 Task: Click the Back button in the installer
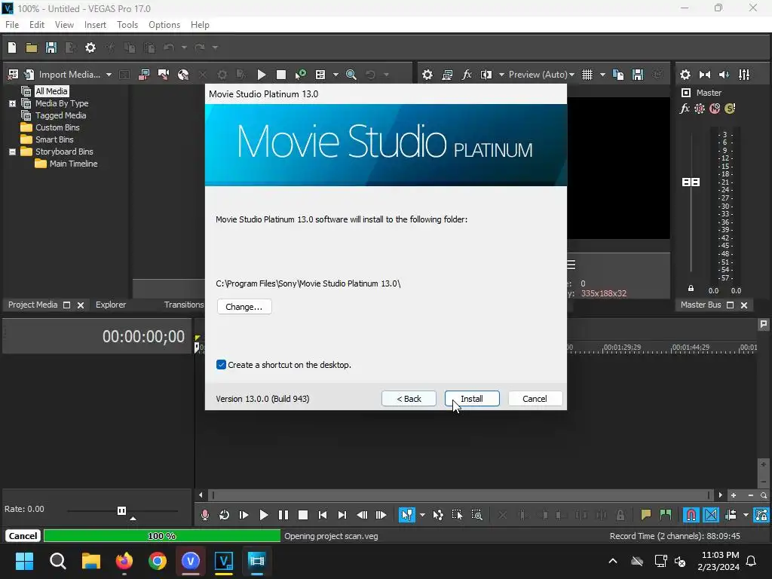coord(409,399)
